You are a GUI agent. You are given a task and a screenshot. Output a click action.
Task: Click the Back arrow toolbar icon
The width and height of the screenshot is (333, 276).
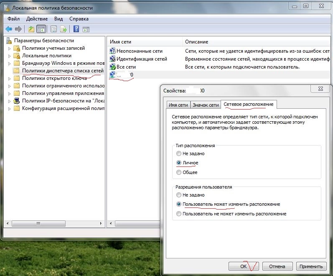click(x=8, y=29)
